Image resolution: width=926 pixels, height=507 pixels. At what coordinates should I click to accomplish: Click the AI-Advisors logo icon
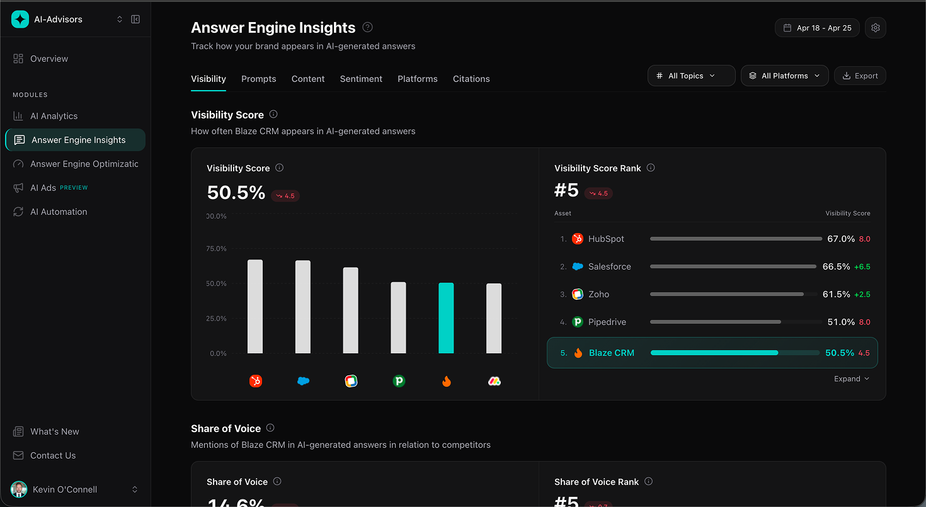[20, 20]
